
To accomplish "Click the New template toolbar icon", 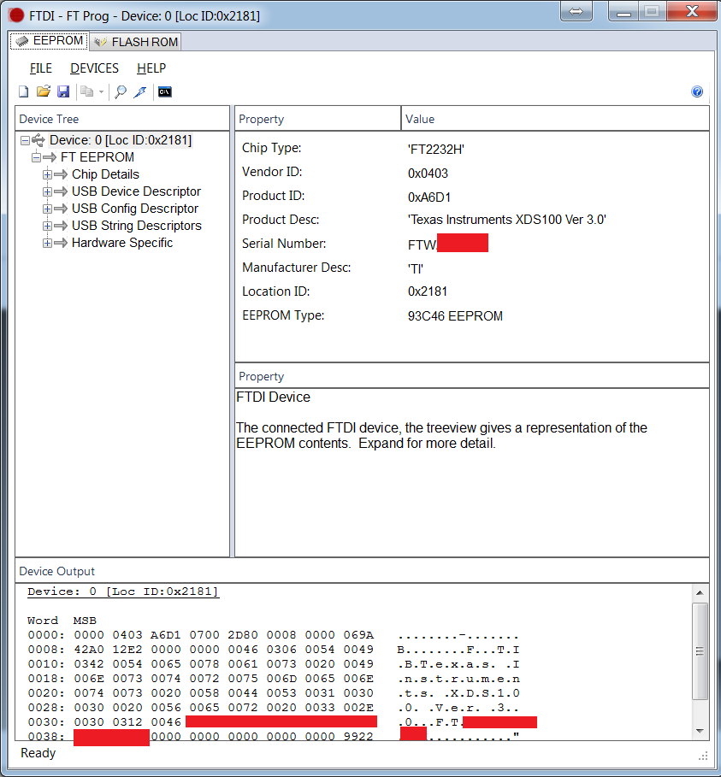I will [x=23, y=91].
